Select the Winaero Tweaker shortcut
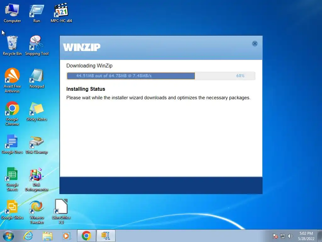Screen dimensions: 322x242 [37, 212]
